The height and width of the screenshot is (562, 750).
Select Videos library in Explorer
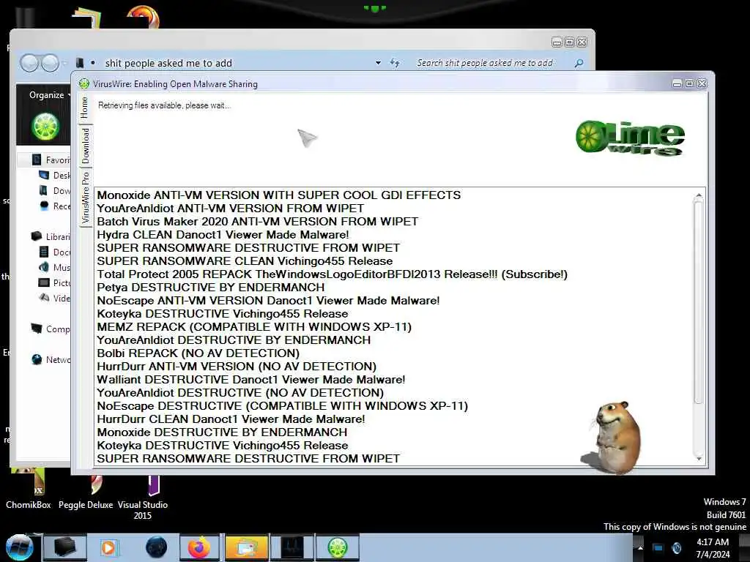[x=54, y=299]
